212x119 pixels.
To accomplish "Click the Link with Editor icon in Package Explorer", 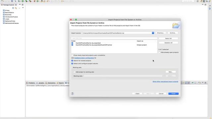I will tap(16, 8).
